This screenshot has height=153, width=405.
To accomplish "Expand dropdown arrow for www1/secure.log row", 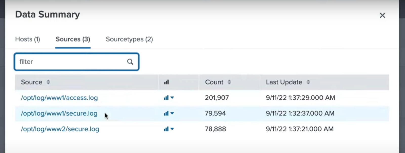I will point(172,113).
